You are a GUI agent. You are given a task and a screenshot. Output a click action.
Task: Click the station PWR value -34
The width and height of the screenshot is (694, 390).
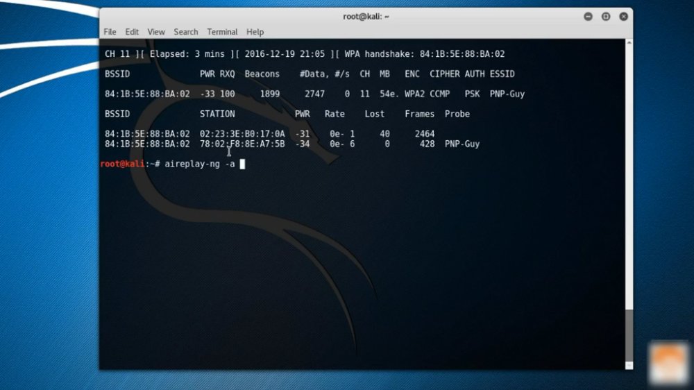tap(303, 144)
